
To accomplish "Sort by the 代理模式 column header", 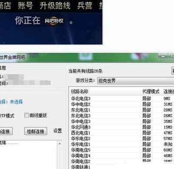I will [151, 92].
